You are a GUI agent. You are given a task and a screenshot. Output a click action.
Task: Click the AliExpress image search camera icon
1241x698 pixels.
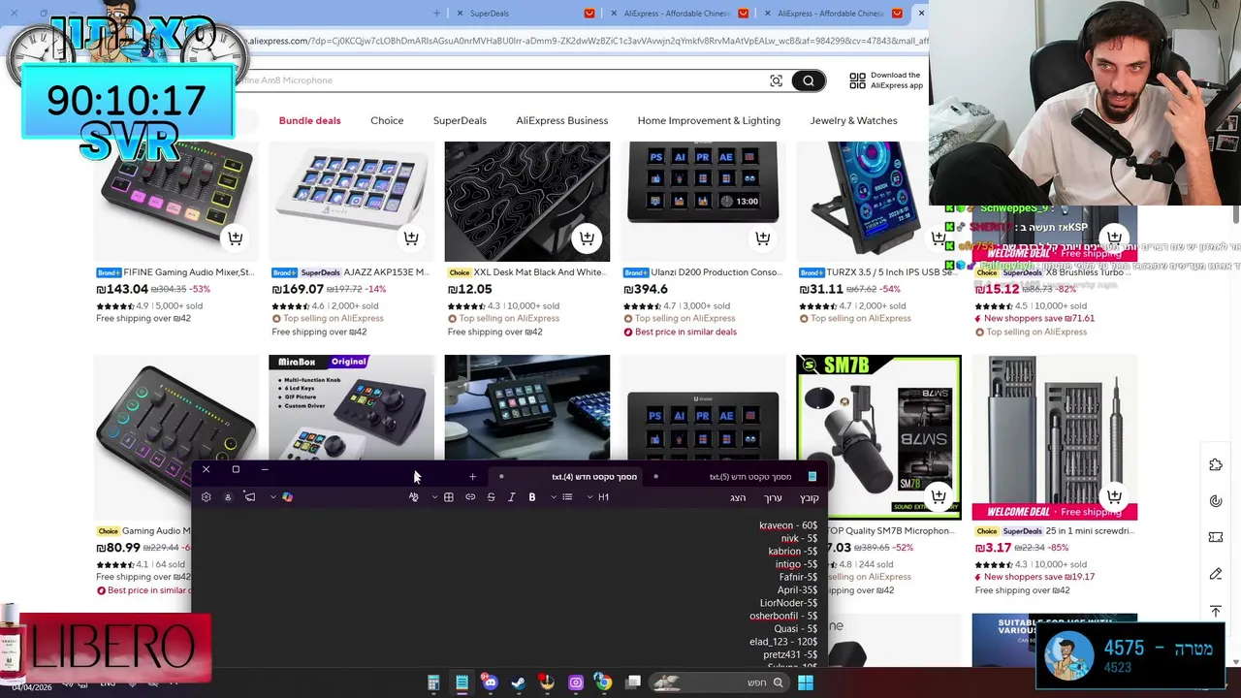(776, 80)
